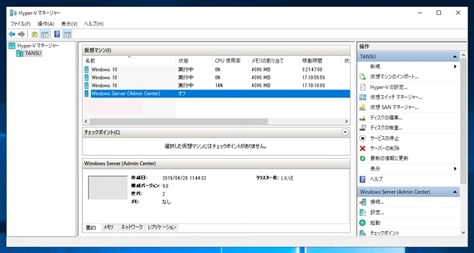Click the green 起動 start icon

click(362, 223)
